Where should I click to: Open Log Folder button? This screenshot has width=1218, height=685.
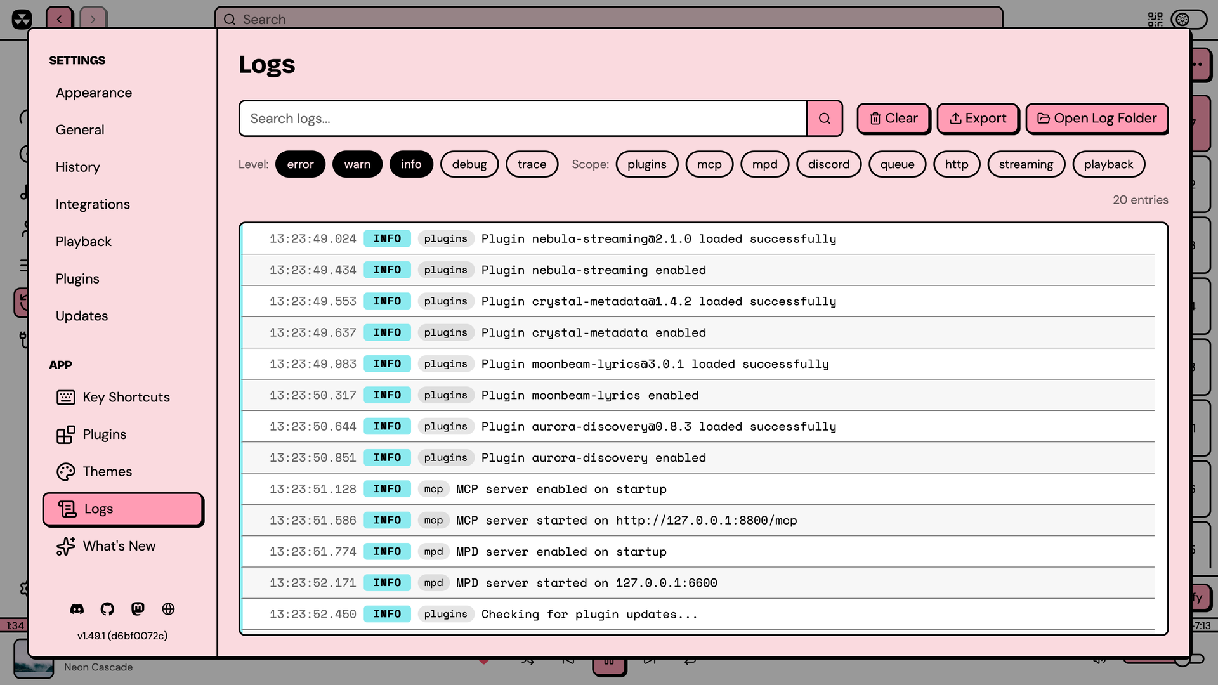(x=1097, y=119)
